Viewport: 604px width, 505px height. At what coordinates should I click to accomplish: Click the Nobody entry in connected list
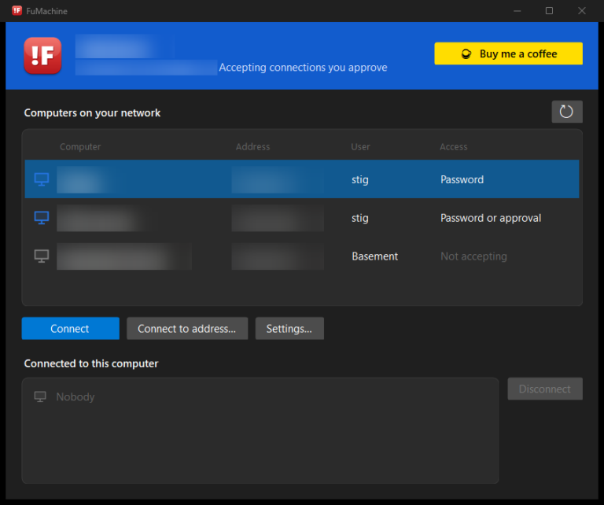tap(75, 396)
